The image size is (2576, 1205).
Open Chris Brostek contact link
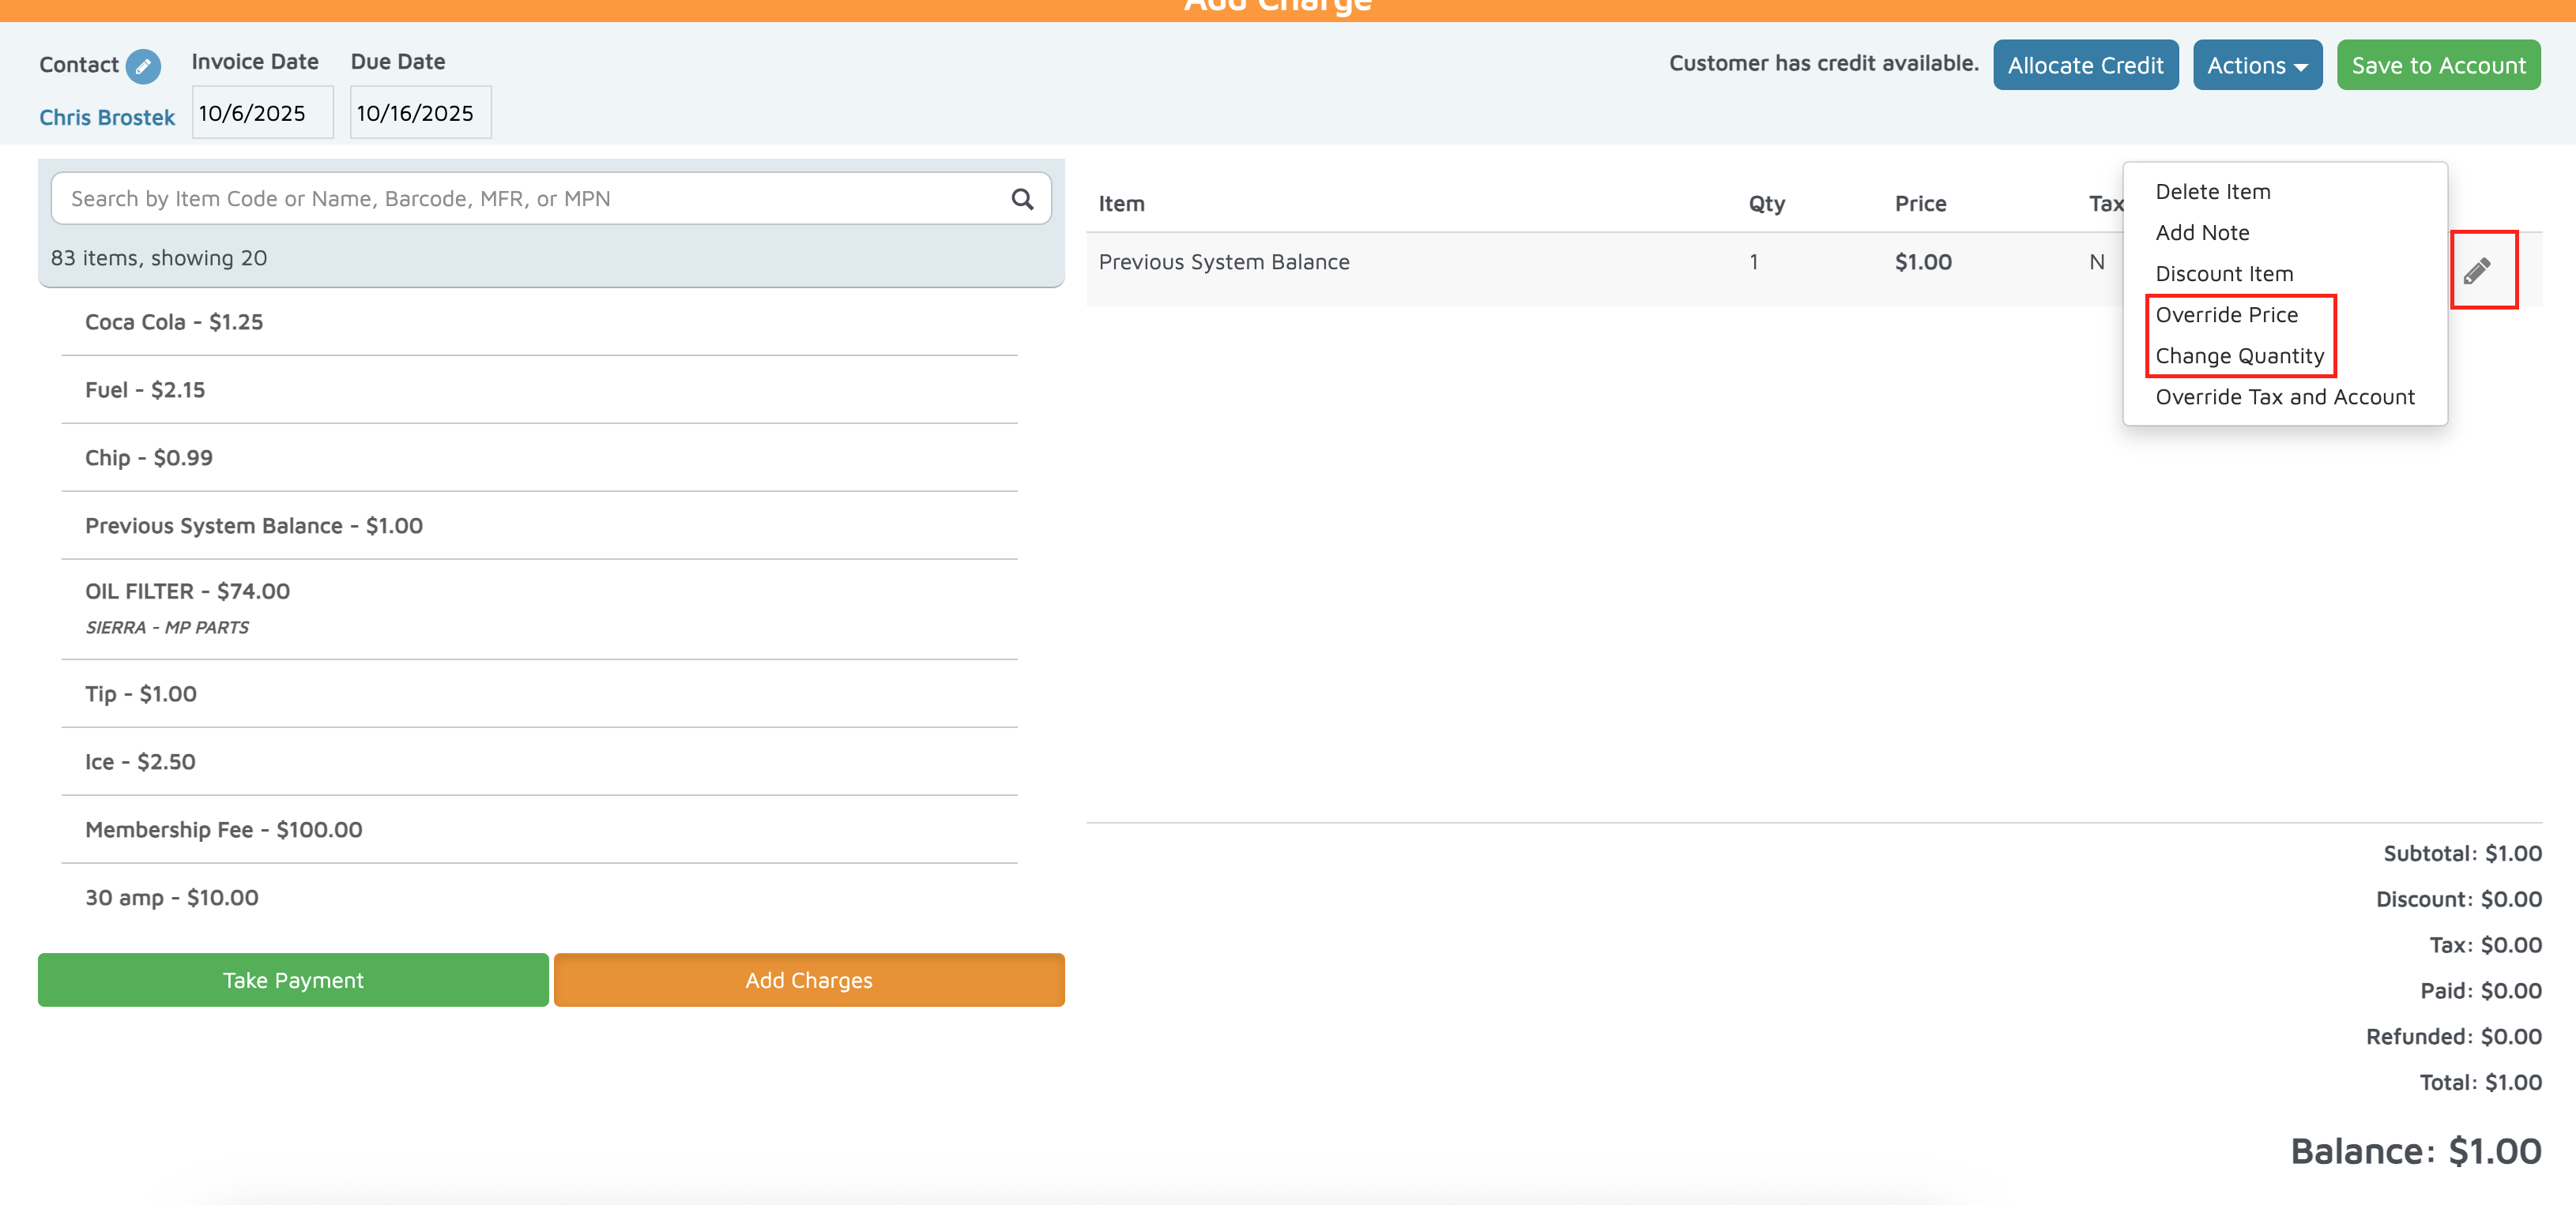107,118
